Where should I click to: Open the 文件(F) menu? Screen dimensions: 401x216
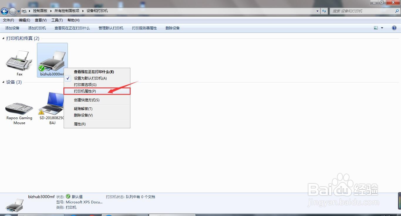point(9,20)
